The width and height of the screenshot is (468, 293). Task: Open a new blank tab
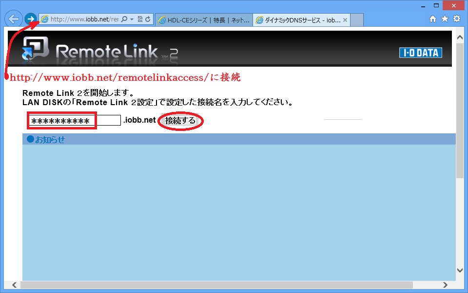357,20
